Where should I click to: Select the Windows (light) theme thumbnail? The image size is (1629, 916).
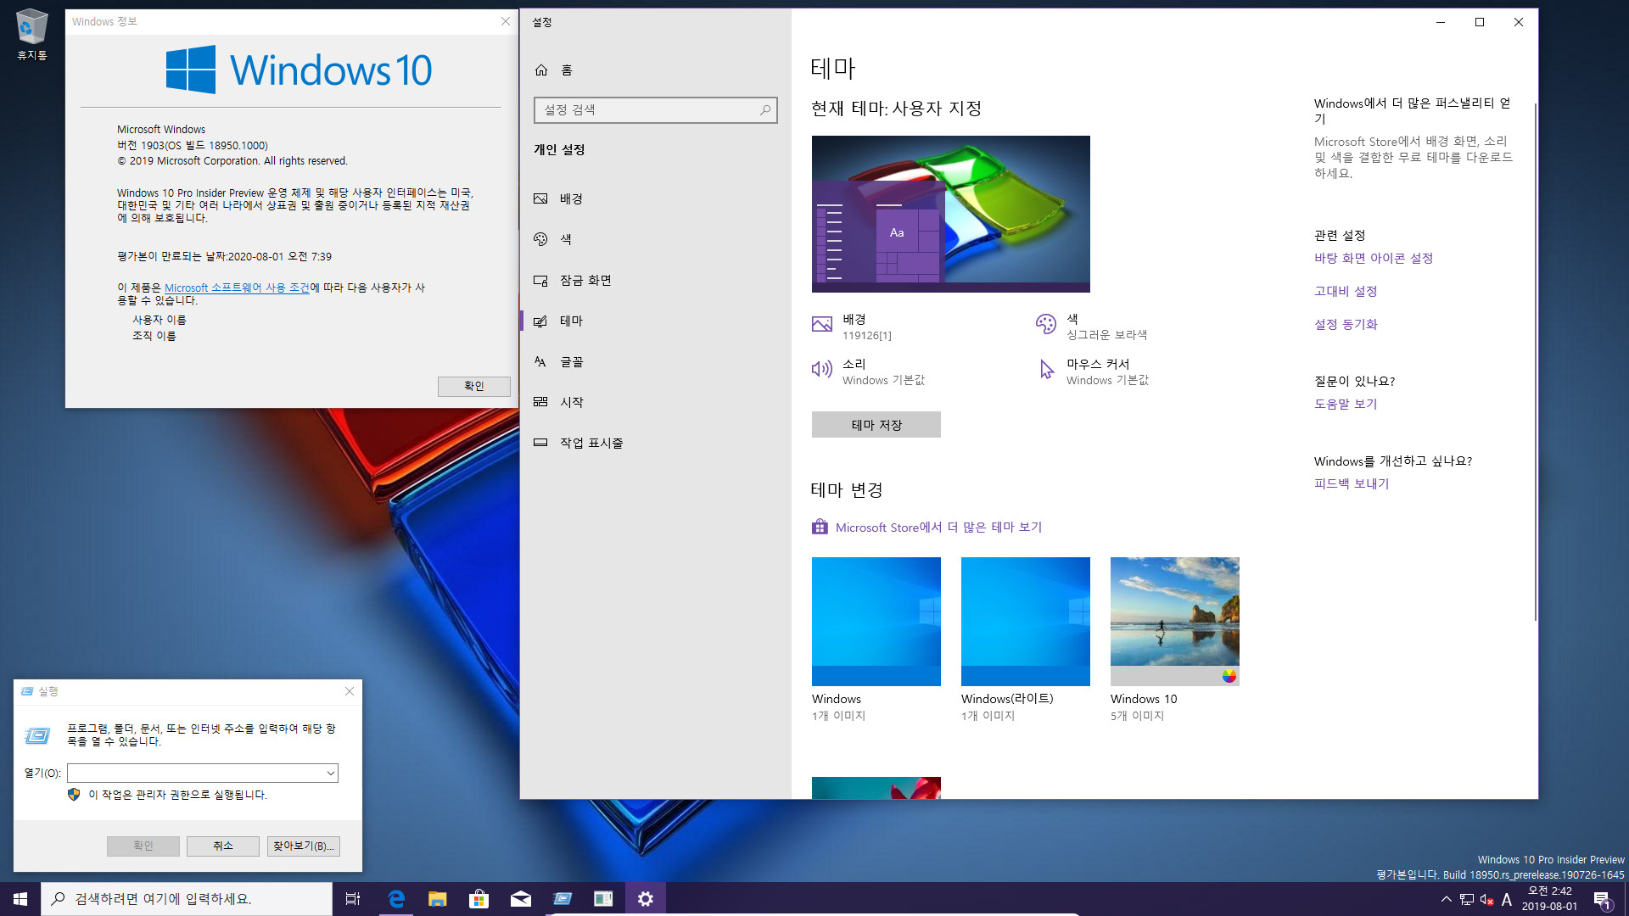(x=1025, y=622)
